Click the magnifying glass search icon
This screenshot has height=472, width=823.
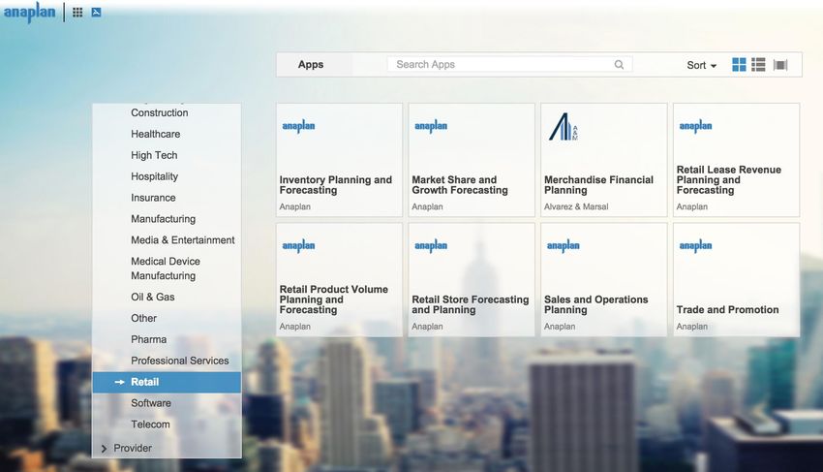point(619,65)
